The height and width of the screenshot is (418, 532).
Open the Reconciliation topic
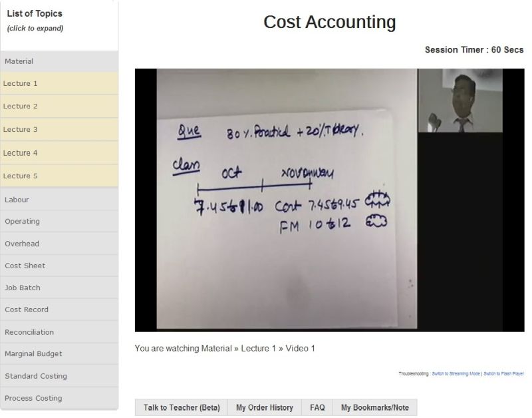[x=59, y=332]
